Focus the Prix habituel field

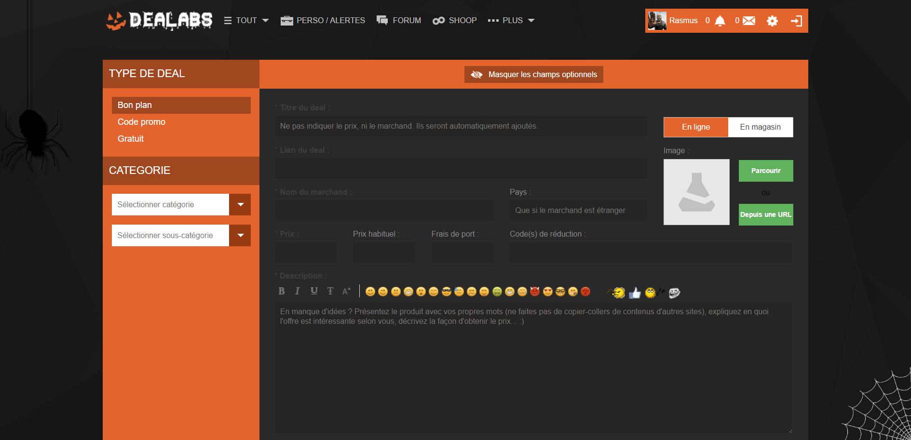[x=384, y=253]
